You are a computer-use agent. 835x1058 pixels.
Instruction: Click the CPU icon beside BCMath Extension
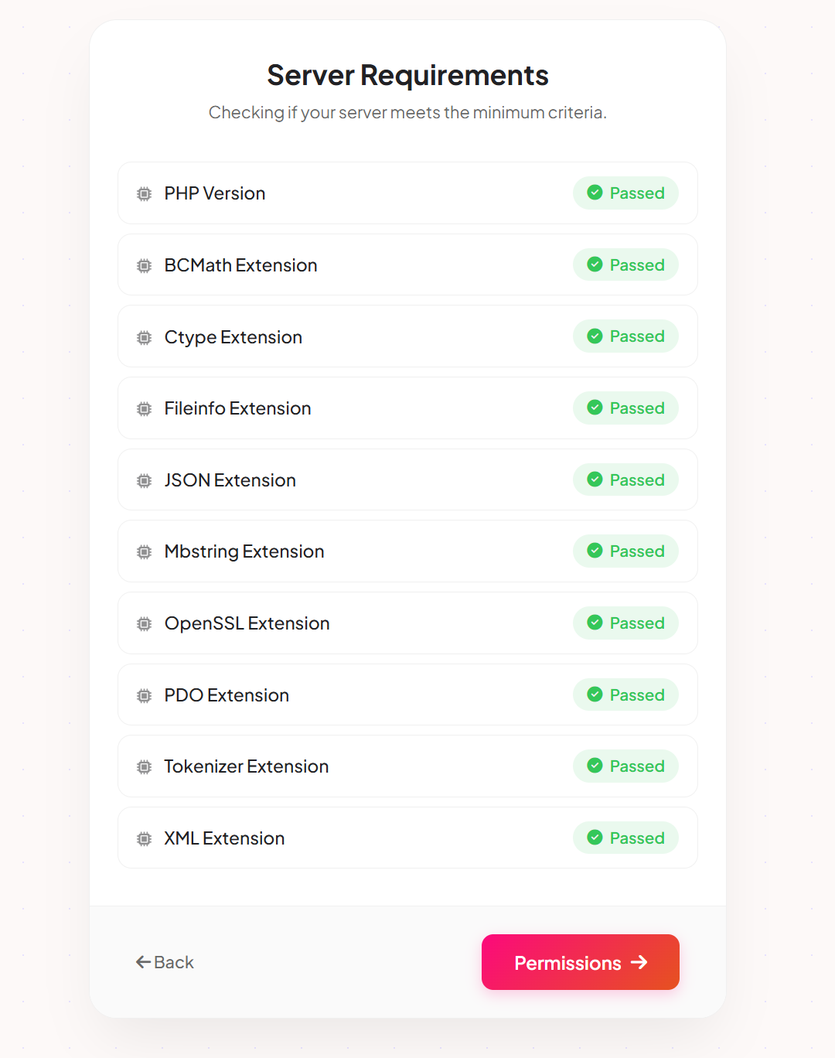point(144,265)
